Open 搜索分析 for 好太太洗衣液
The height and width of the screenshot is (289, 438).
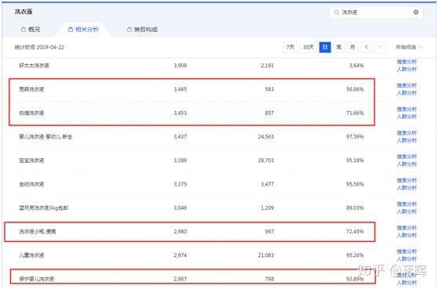point(407,62)
